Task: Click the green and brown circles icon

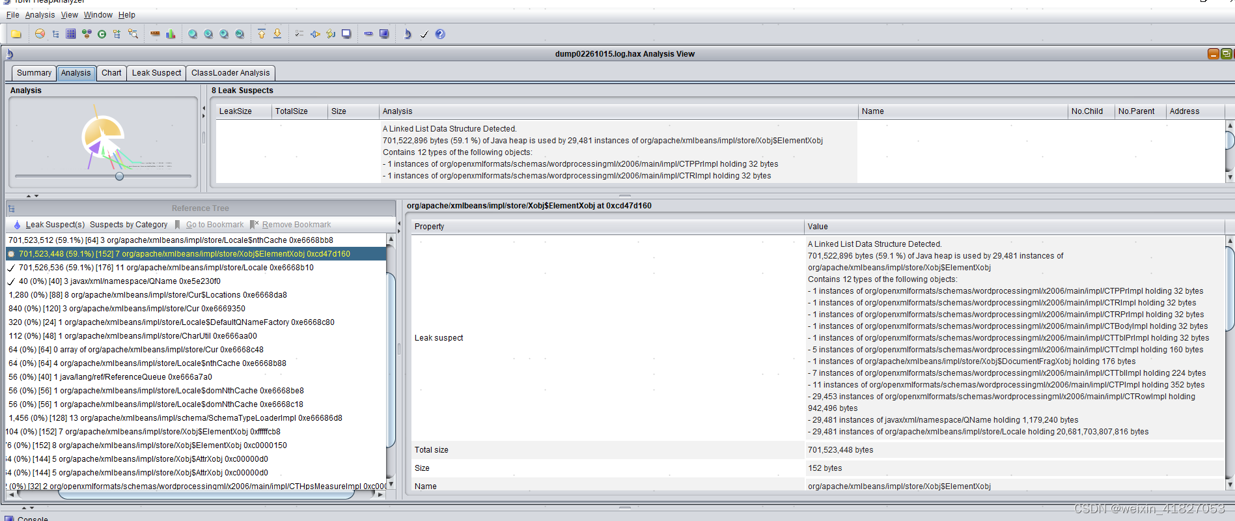Action: (87, 34)
